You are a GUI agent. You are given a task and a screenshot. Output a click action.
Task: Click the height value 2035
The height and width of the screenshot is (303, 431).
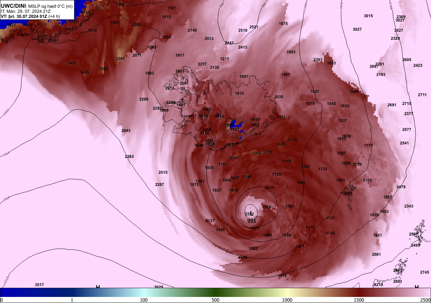[x=279, y=97]
